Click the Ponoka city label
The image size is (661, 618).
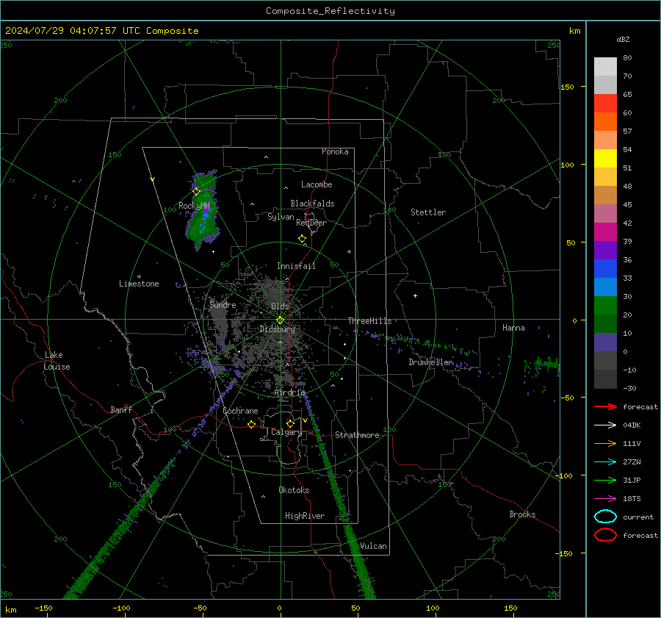(335, 151)
